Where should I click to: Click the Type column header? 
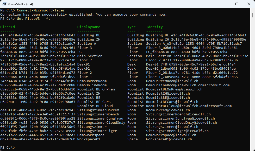click(132, 27)
